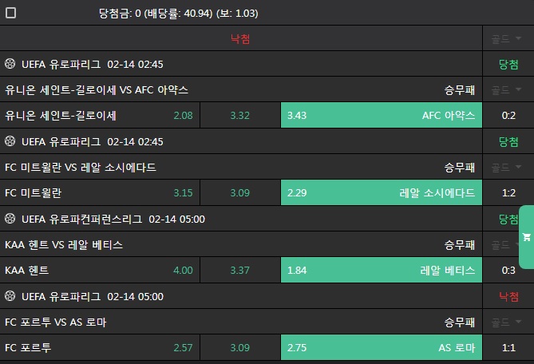Click FC 미트윌란 VS 레알 소시에다드 match title
The height and width of the screenshot is (364, 534).
(81, 168)
